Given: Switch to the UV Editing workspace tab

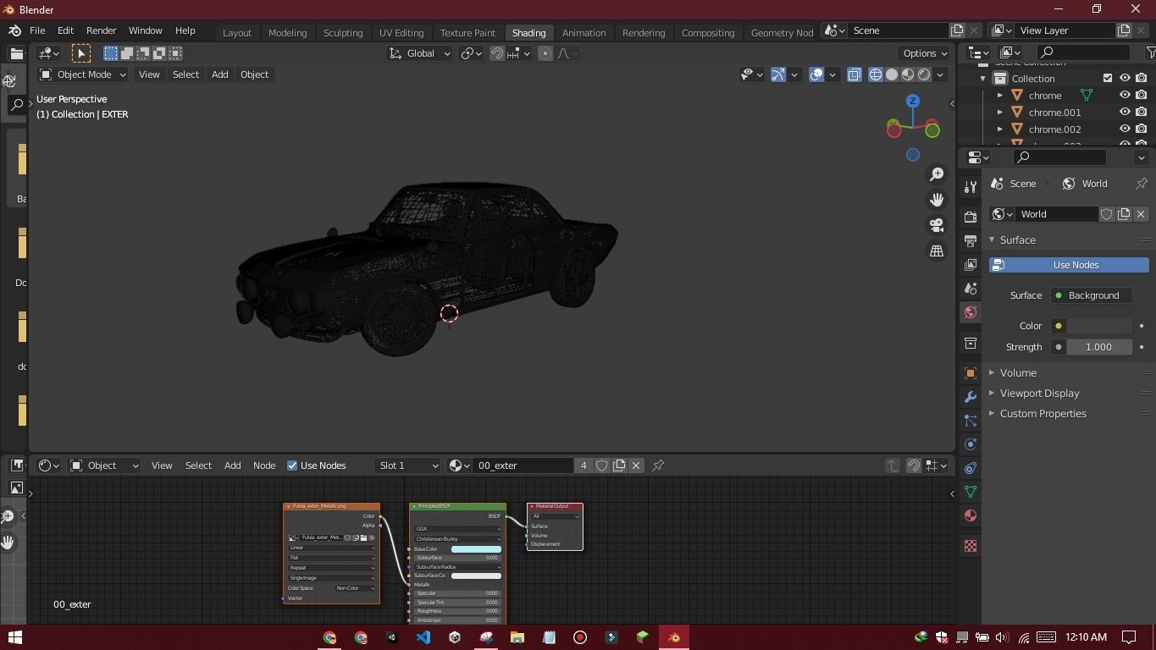Looking at the screenshot, I should point(401,32).
